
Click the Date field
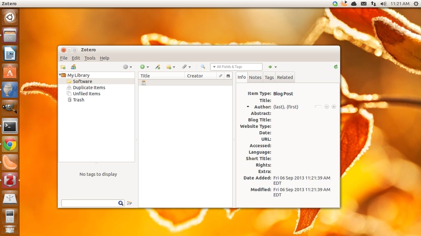point(305,133)
